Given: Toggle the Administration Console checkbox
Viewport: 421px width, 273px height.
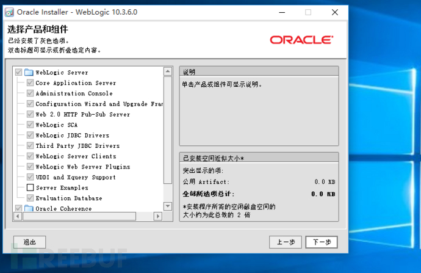Looking at the screenshot, I should (30, 93).
